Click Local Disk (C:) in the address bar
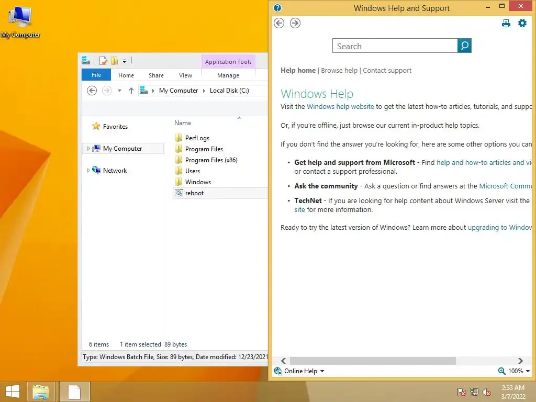 [x=229, y=90]
